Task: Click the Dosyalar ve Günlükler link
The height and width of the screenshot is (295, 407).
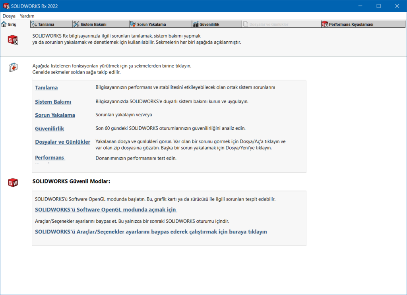Action: coord(62,141)
